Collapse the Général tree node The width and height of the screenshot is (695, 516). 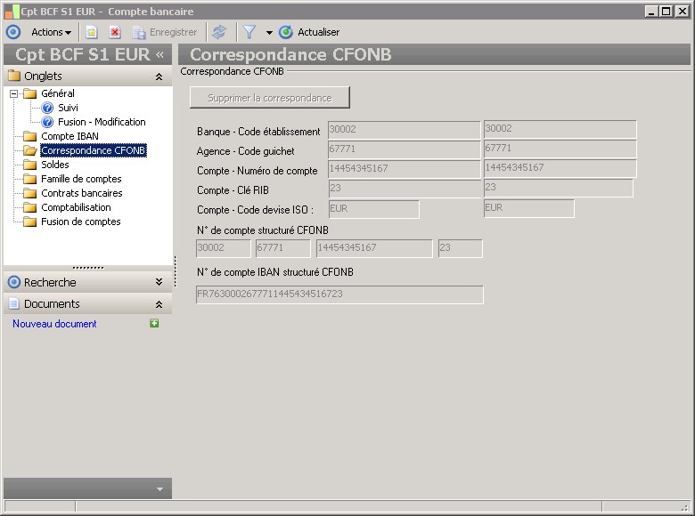(13, 93)
